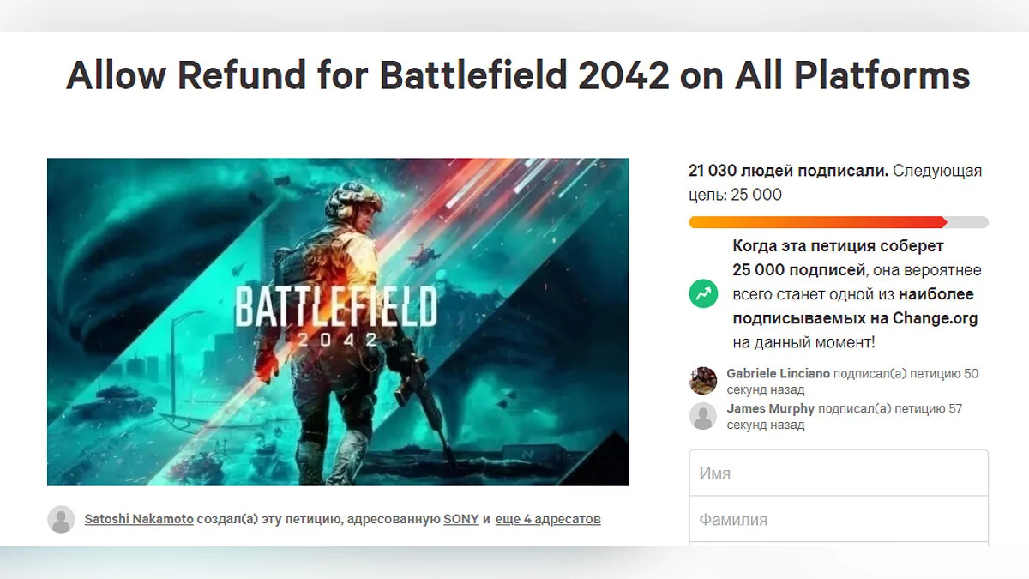Click Gabriele Linciano's profile photo
The height and width of the screenshot is (579, 1029).
[x=703, y=381]
